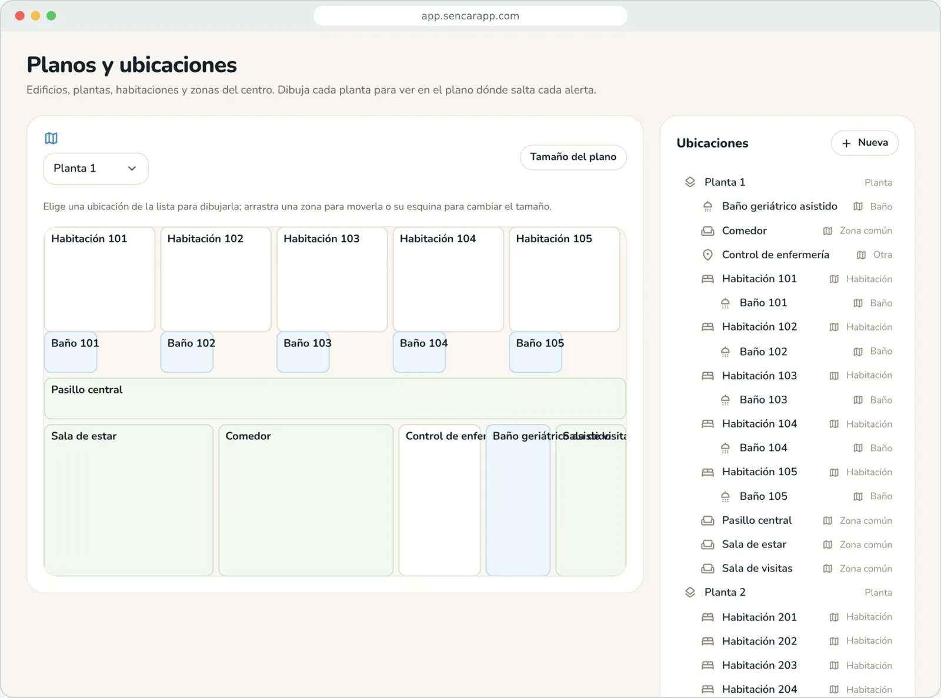The width and height of the screenshot is (941, 698).
Task: Click the location pin icon for Control de enfermería
Action: (708, 255)
